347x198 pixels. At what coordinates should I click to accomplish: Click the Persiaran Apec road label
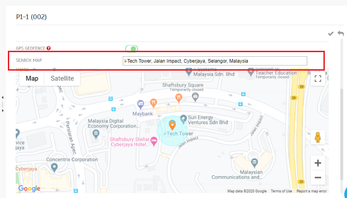tap(71, 138)
